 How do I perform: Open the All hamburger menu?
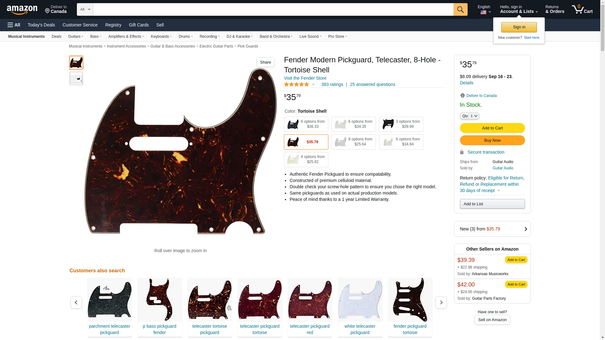pos(14,25)
